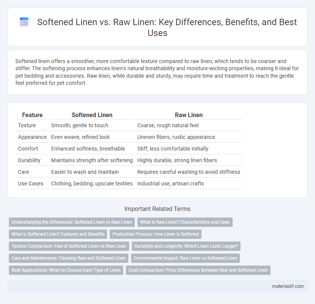Image resolution: width=315 pixels, height=304 pixels.
Task: Open 'Environmental Impact: Raw Linen vs Softened Linen'
Action: (x=185, y=258)
